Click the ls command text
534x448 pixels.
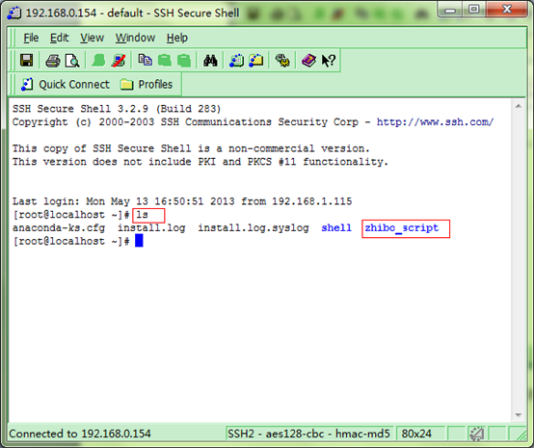[x=142, y=215]
